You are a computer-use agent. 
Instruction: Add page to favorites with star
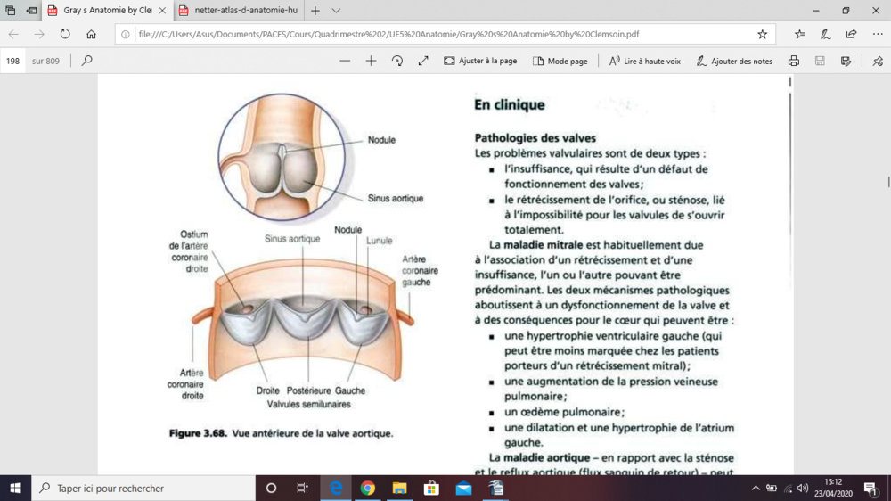[x=762, y=34]
